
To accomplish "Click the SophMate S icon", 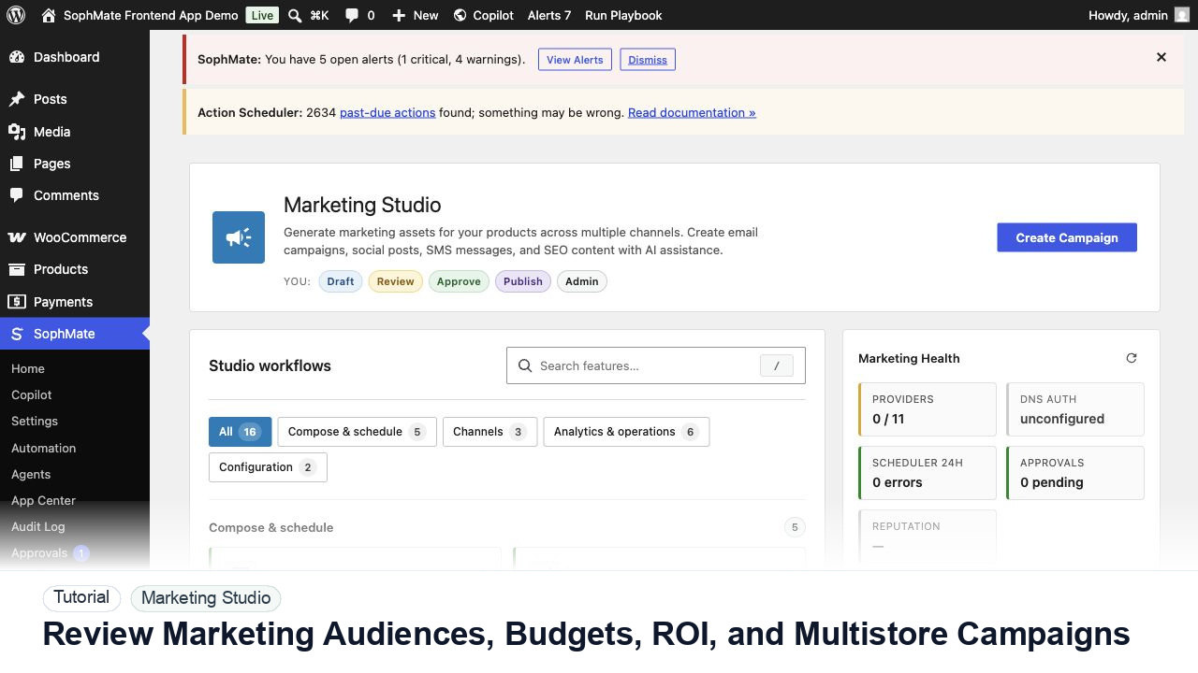I will tap(17, 334).
